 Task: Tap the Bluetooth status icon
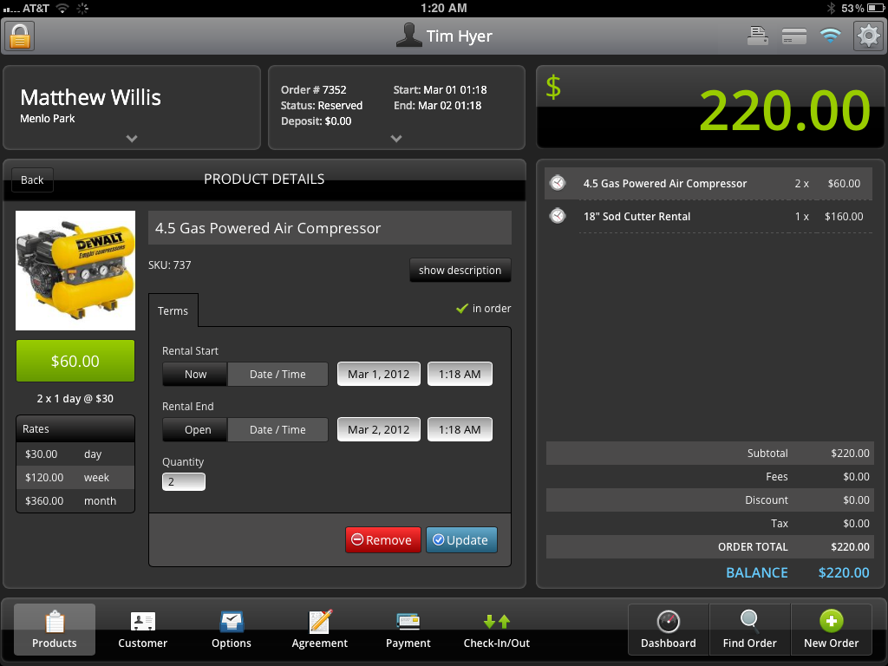pyautogui.click(x=831, y=8)
